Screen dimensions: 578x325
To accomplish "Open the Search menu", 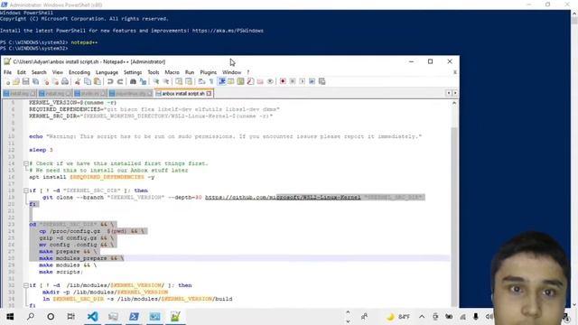I will 39,72.
